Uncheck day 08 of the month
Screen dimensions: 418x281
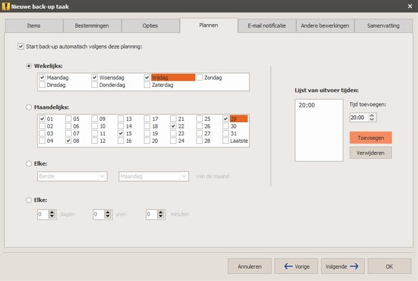[x=68, y=140]
